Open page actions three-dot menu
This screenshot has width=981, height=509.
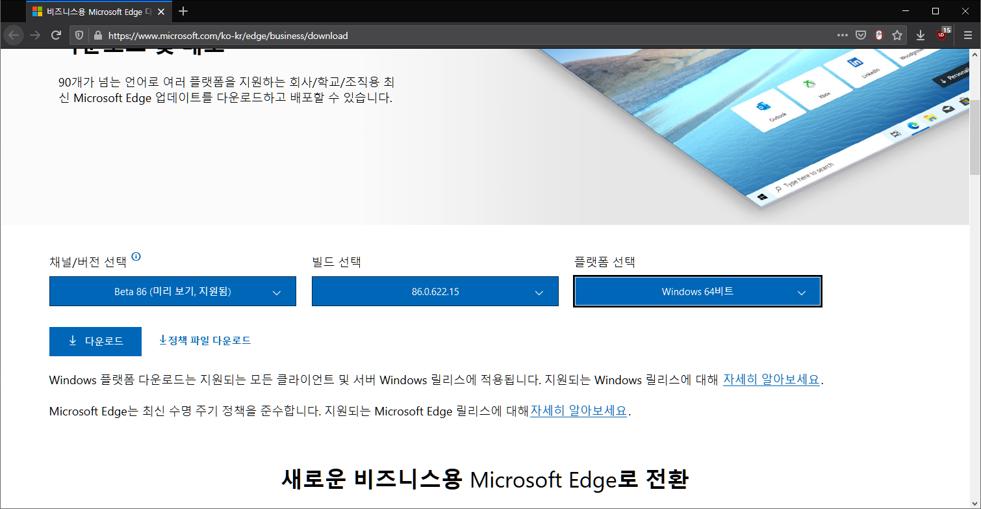(x=843, y=36)
